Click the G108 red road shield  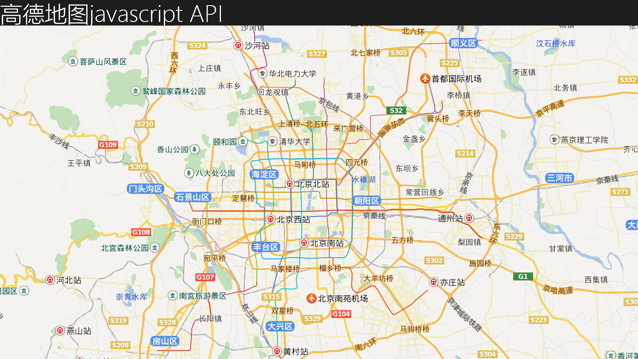coord(141,232)
